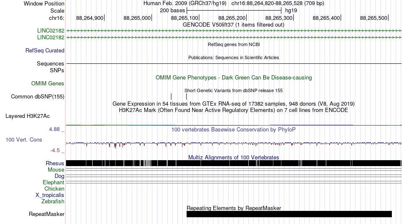Open the 100 Vert. Cons label
The image size is (402, 224).
click(x=24, y=139)
